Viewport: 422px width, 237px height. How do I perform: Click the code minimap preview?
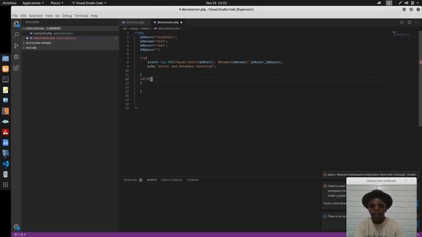[x=402, y=33]
